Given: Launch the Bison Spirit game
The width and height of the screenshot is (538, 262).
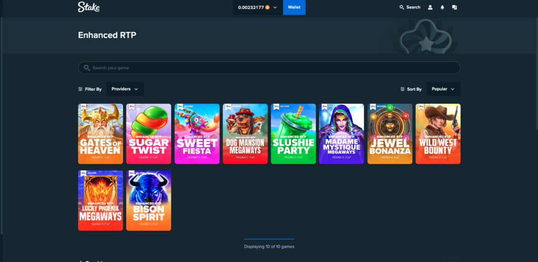Looking at the screenshot, I should (x=149, y=200).
